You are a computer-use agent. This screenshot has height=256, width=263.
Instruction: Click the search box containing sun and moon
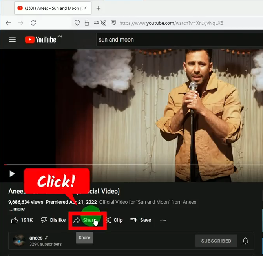[179, 40]
